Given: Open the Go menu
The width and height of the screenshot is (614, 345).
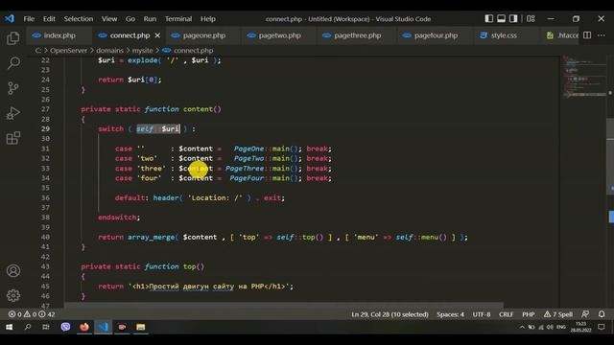Looking at the screenshot, I should tap(130, 19).
